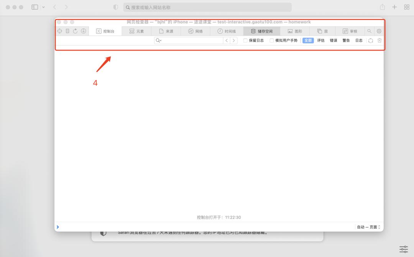Expand the Safari sidebar chevron dropdown
This screenshot has width=414, height=257.
click(43, 7)
